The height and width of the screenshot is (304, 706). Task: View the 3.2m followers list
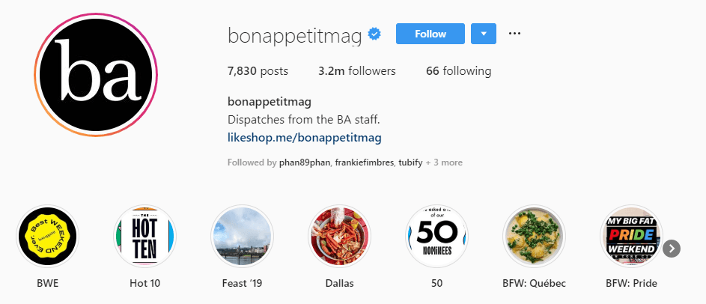(356, 71)
